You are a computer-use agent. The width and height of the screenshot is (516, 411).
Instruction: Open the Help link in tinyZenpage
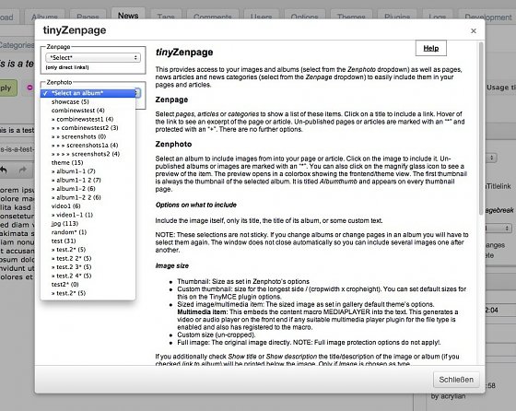tap(431, 48)
